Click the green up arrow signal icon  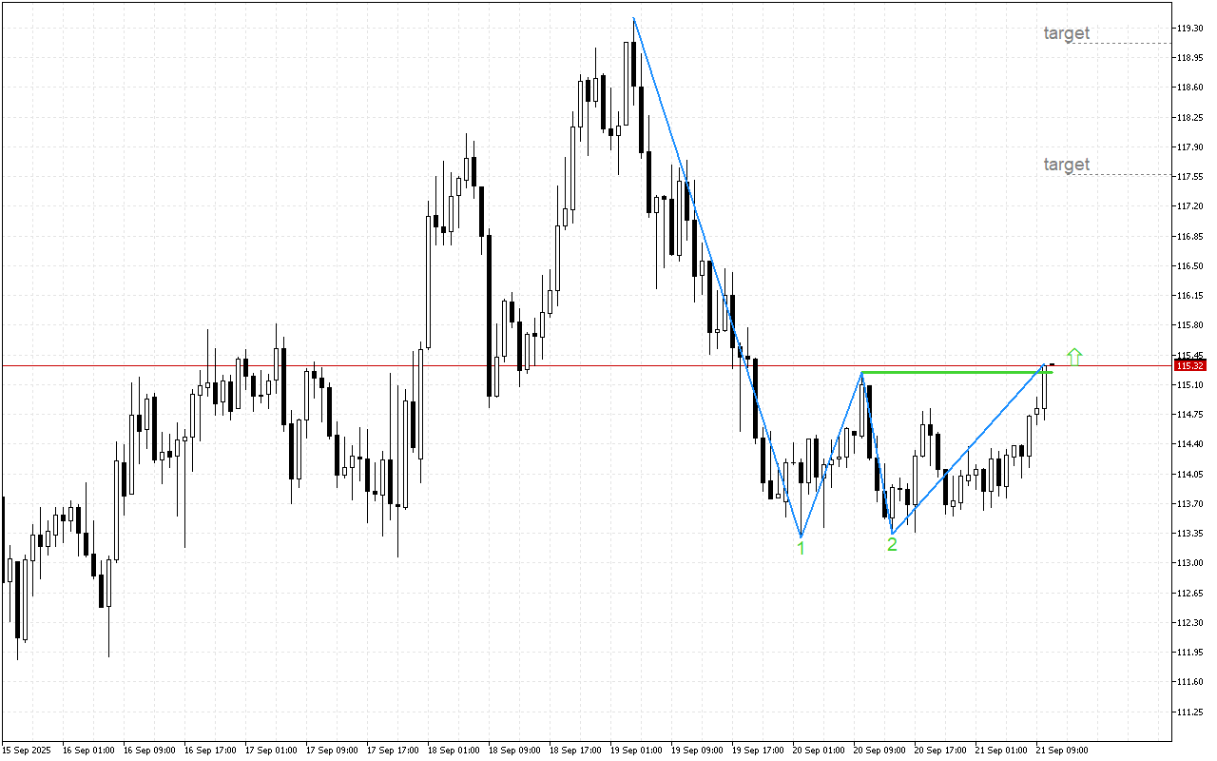pyautogui.click(x=1074, y=357)
